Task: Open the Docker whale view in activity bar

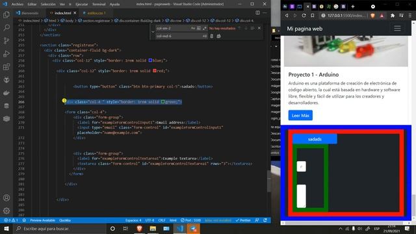Action: pos(6,92)
